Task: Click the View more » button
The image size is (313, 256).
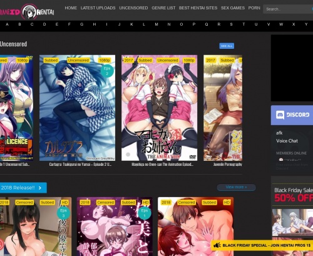Action: click(236, 187)
